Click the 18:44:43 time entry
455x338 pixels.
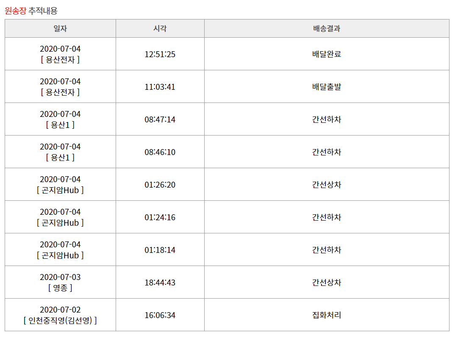[x=160, y=283]
